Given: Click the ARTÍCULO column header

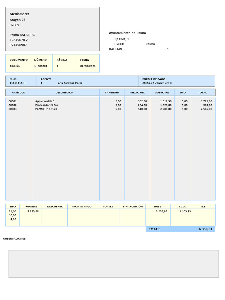Looking at the screenshot, I should point(18,92).
